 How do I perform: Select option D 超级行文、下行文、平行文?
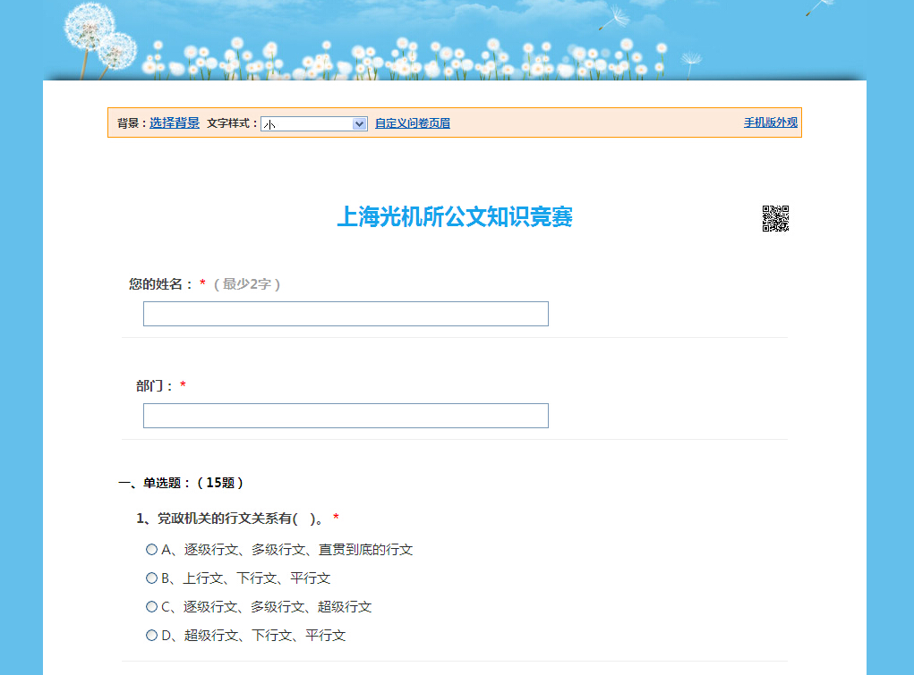pos(151,636)
